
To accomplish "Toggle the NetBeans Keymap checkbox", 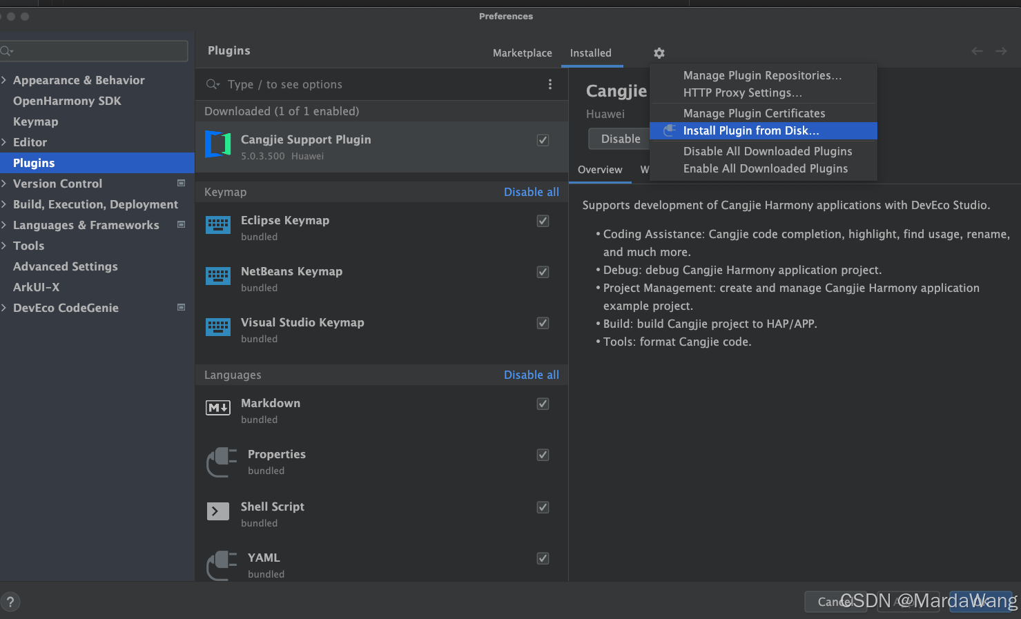I will point(543,272).
